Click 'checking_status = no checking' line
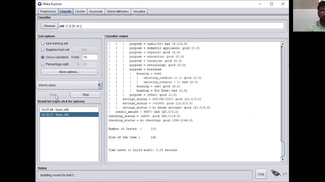This screenshot has width=325, height=182. click(150, 120)
